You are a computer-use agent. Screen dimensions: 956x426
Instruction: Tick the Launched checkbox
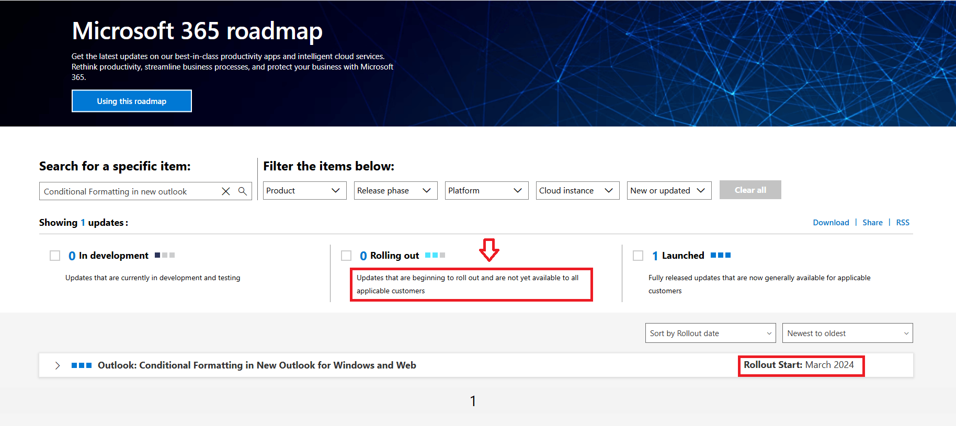point(638,256)
